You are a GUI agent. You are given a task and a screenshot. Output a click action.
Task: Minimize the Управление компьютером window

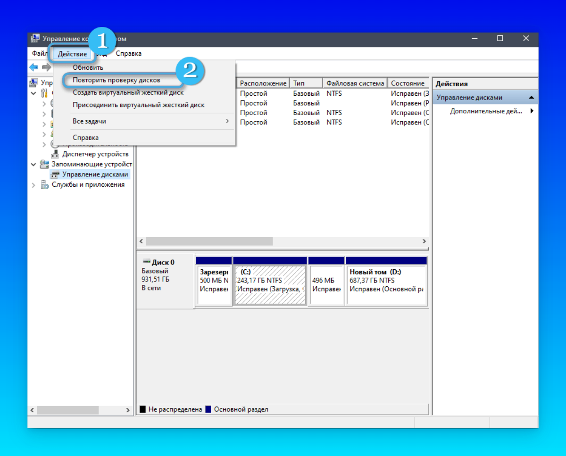pos(474,39)
